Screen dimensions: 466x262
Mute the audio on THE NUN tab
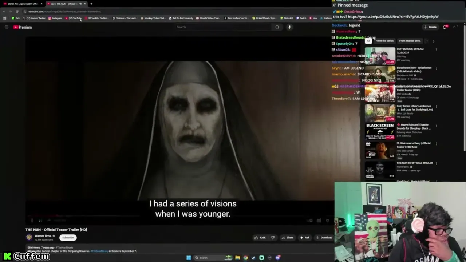tap(80, 4)
